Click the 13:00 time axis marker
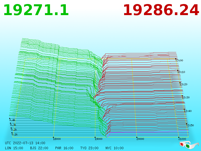Viewport: 201px width, 151px height. click(x=179, y=60)
